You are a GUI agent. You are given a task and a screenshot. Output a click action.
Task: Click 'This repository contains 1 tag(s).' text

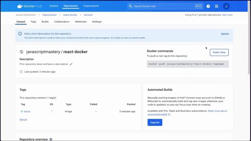click(x=38, y=98)
